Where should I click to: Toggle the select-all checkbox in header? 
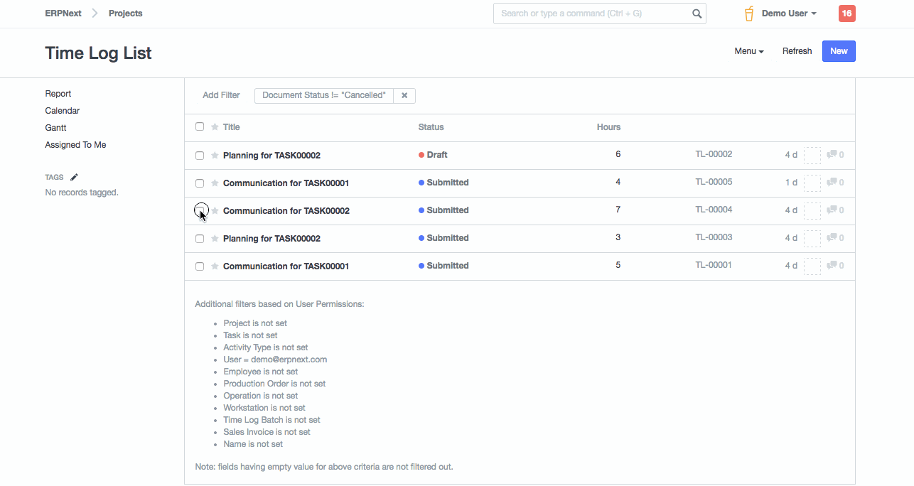pos(200,126)
